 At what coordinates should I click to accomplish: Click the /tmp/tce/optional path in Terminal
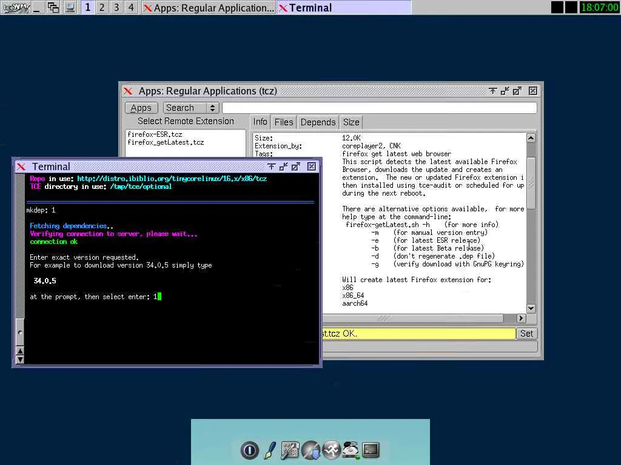click(141, 186)
